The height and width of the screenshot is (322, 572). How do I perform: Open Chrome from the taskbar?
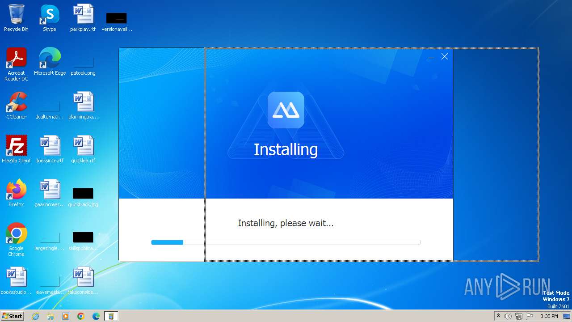click(81, 316)
